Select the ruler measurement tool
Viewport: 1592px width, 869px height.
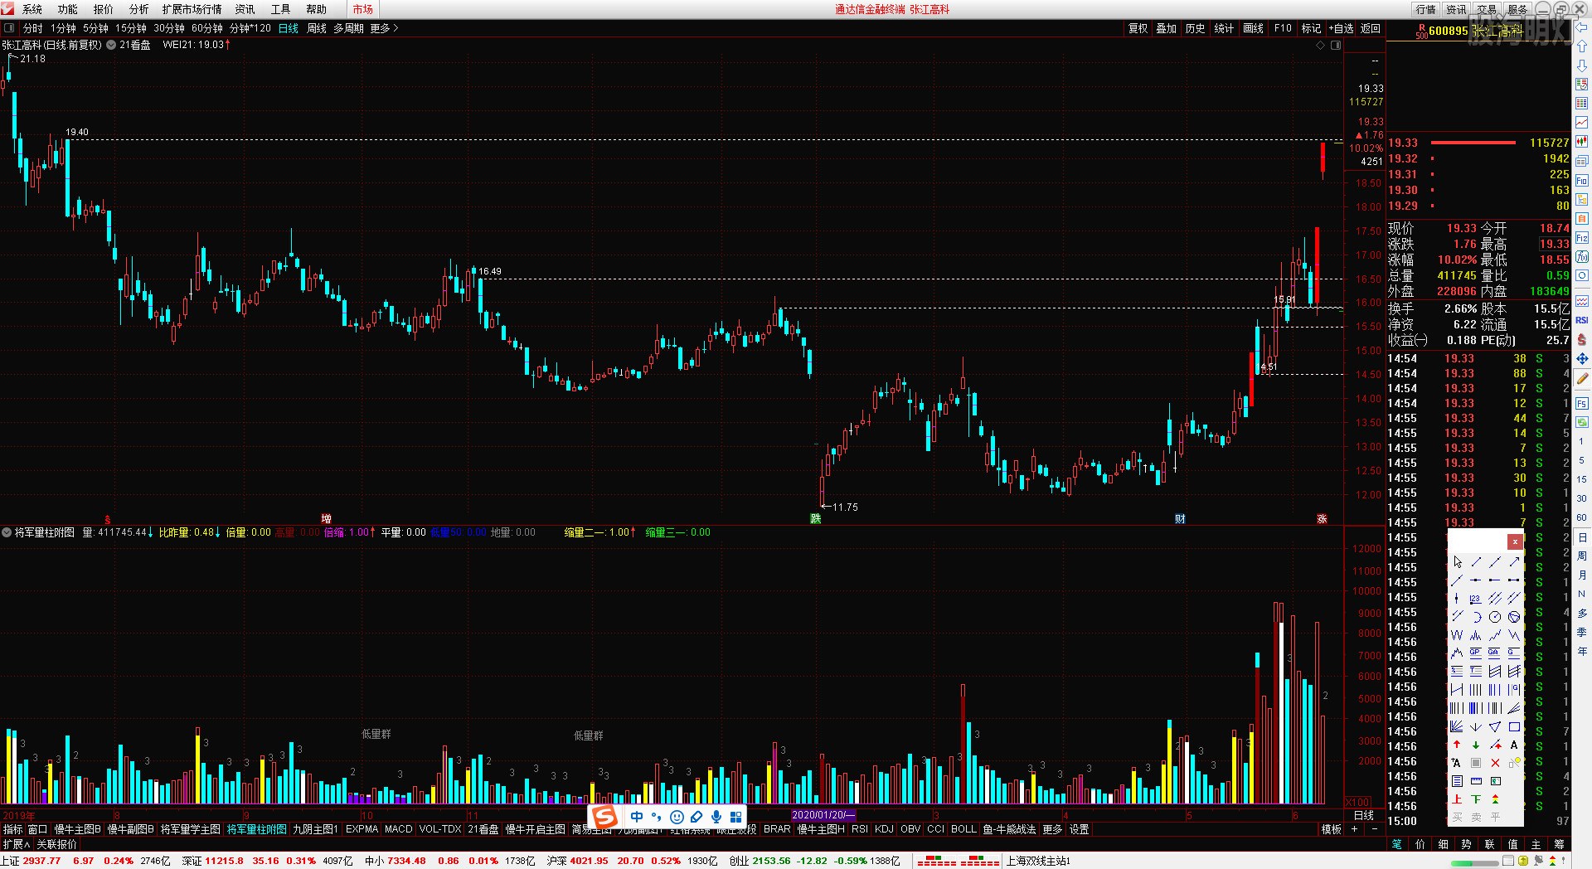pyautogui.click(x=1476, y=781)
